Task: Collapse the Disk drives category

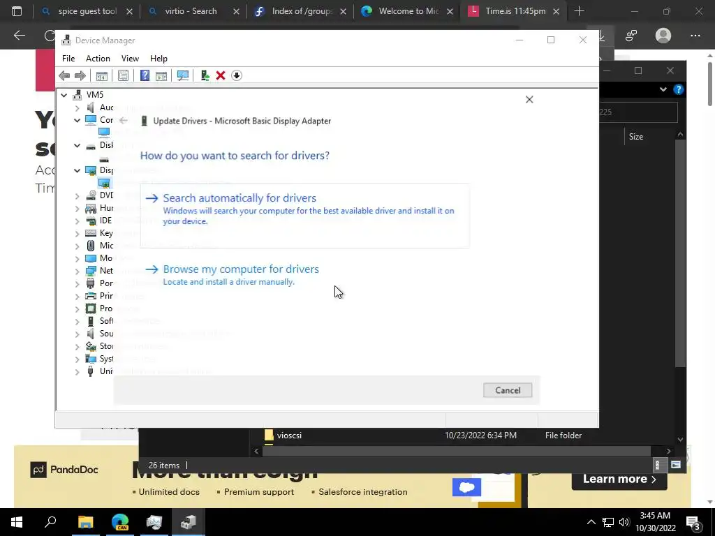Action: [77, 145]
